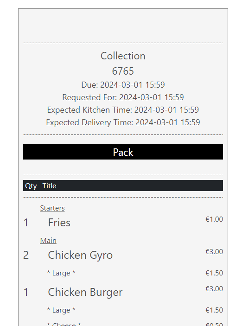Click the Title column header
Screen dimensions: 242x326
coord(49,185)
